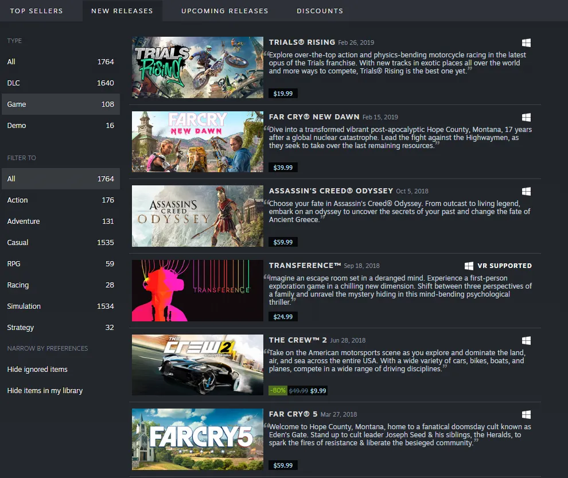Click Trials Rising description text

(x=398, y=63)
